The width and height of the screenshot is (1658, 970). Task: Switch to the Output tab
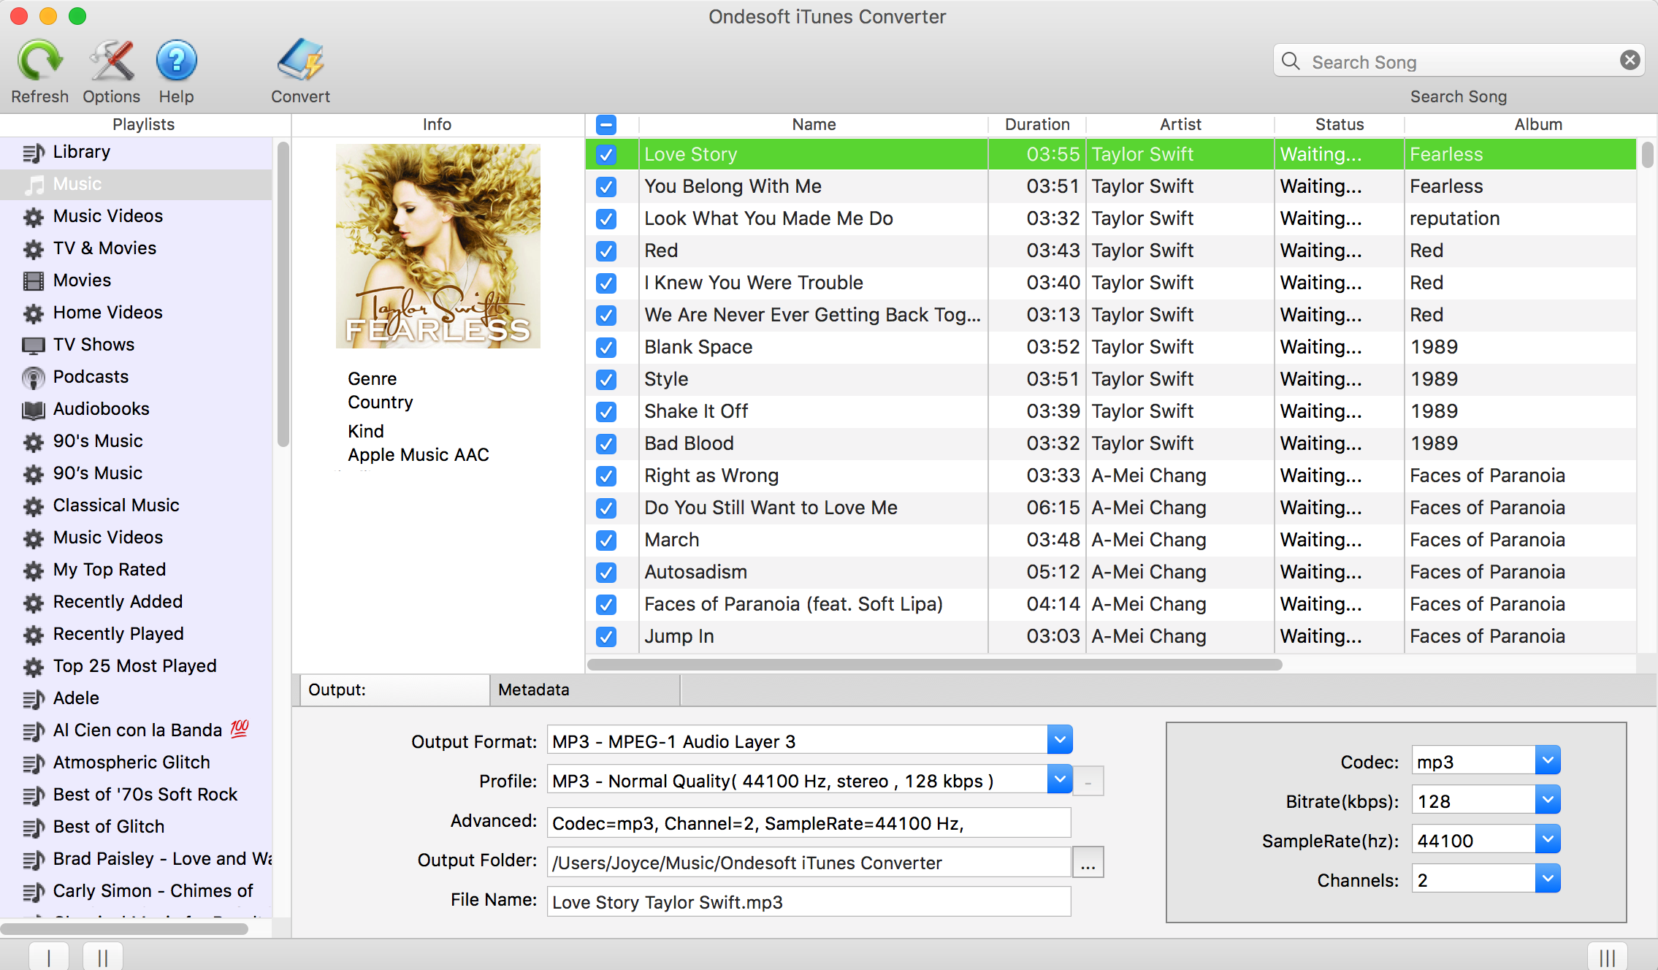tap(392, 690)
